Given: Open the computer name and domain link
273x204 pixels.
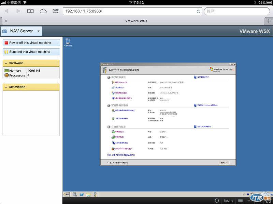Looking at the screenshot, I should pos(122,98).
